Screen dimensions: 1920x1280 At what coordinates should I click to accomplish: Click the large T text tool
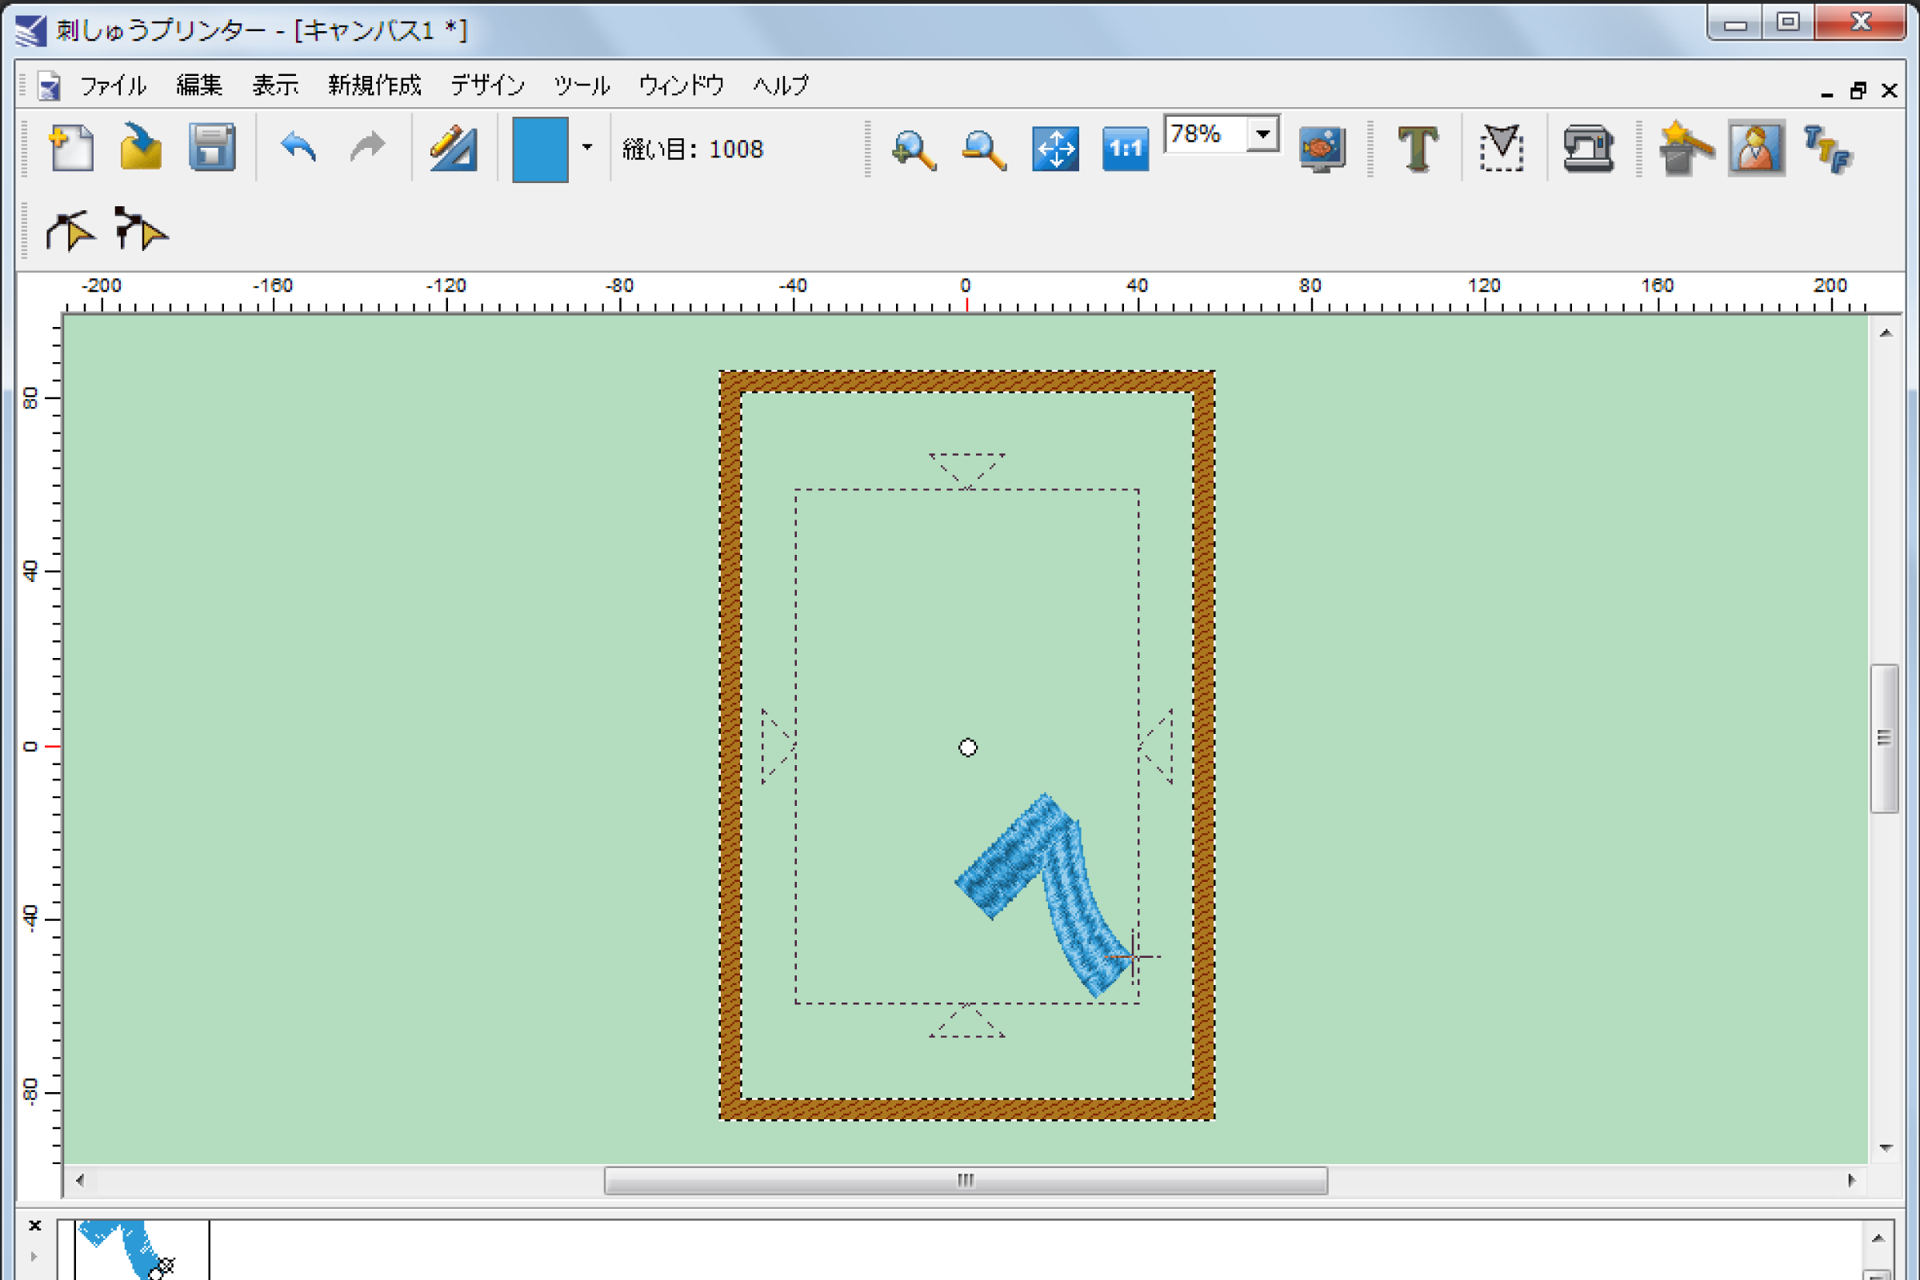tap(1418, 150)
